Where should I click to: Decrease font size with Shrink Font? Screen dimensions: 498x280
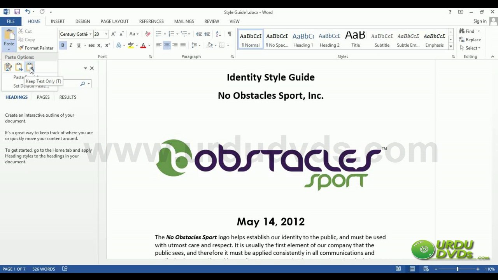tap(121, 34)
